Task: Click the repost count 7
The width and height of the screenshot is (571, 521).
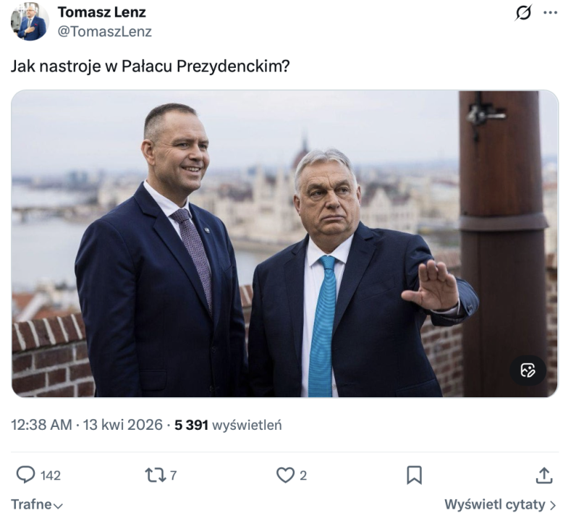Action: click(x=173, y=475)
